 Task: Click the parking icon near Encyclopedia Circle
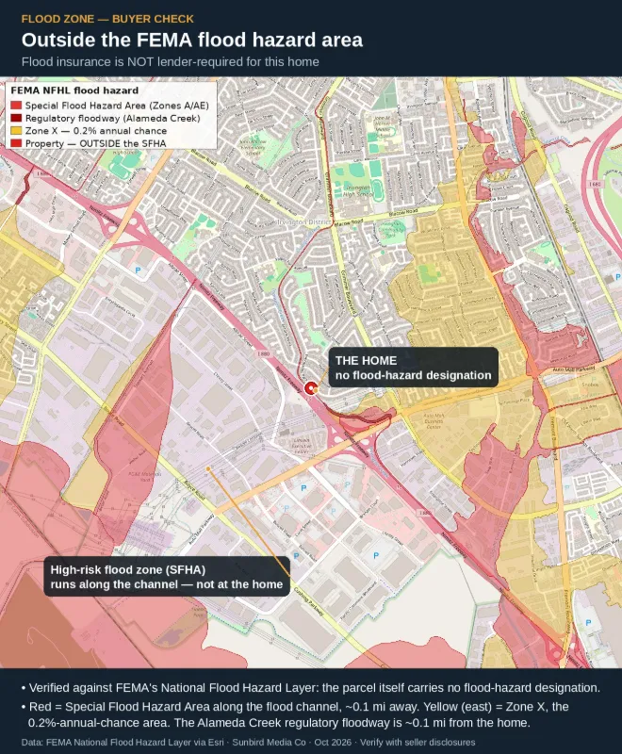(x=138, y=270)
